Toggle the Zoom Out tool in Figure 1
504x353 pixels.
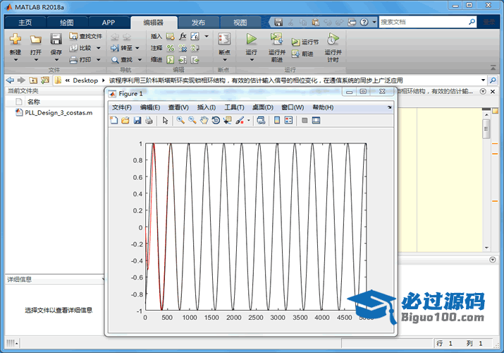pos(192,120)
